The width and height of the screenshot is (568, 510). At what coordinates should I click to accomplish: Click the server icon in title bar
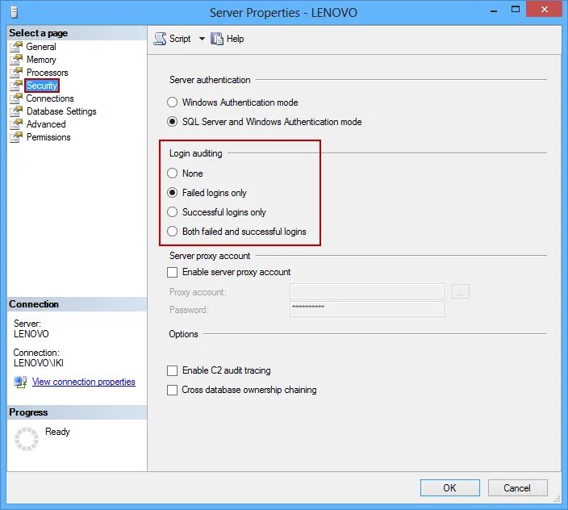(15, 13)
